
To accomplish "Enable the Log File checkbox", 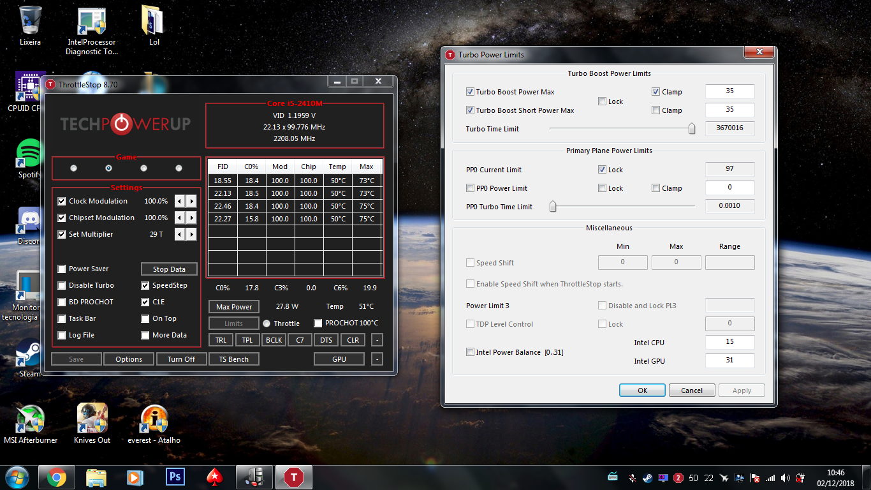I will [62, 335].
